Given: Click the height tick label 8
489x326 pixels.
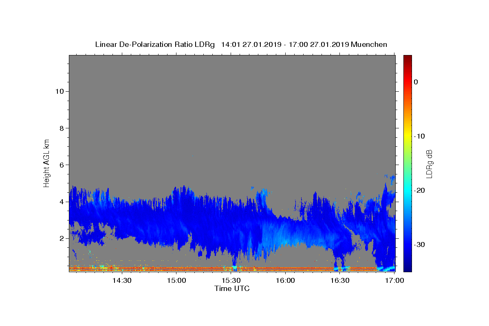Looking at the screenshot, I should point(61,128).
